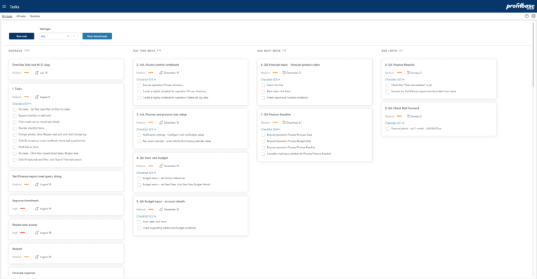Open the Task type dropdown arrow
537x279 pixels.
pos(74,36)
